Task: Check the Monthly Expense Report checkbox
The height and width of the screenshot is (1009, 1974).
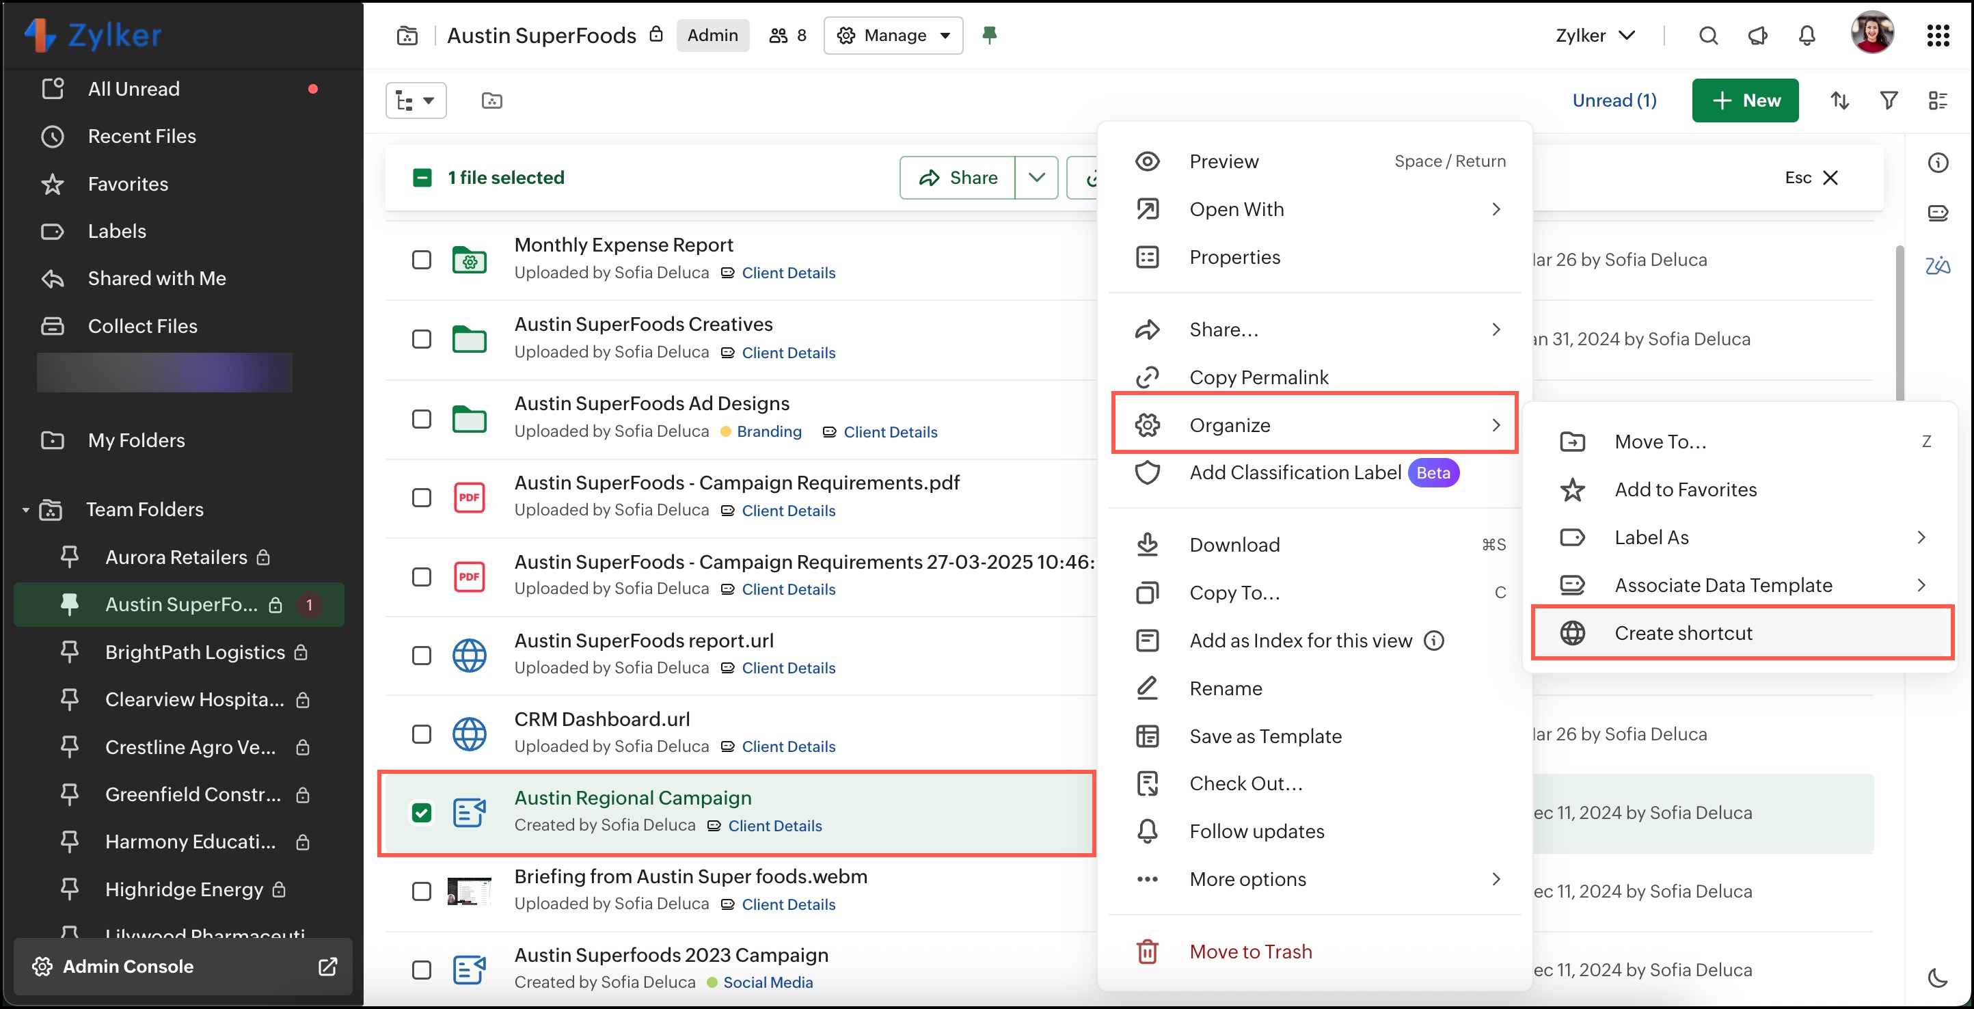Action: pos(422,260)
